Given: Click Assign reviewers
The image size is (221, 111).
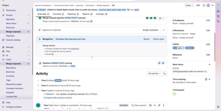Looking at the screenshot, I should click(x=150, y=30).
